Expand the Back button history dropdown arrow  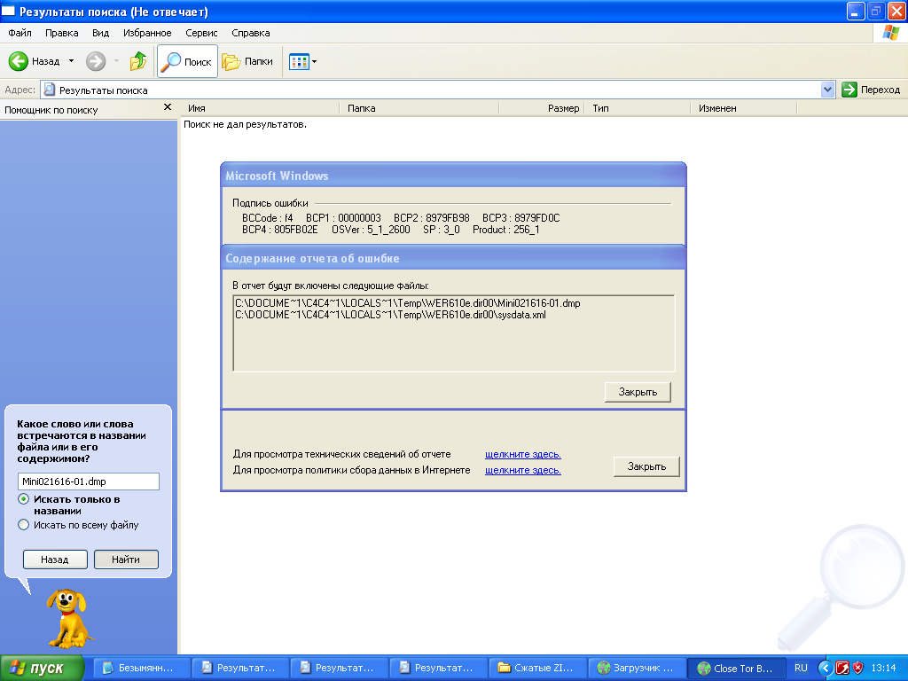click(x=71, y=62)
